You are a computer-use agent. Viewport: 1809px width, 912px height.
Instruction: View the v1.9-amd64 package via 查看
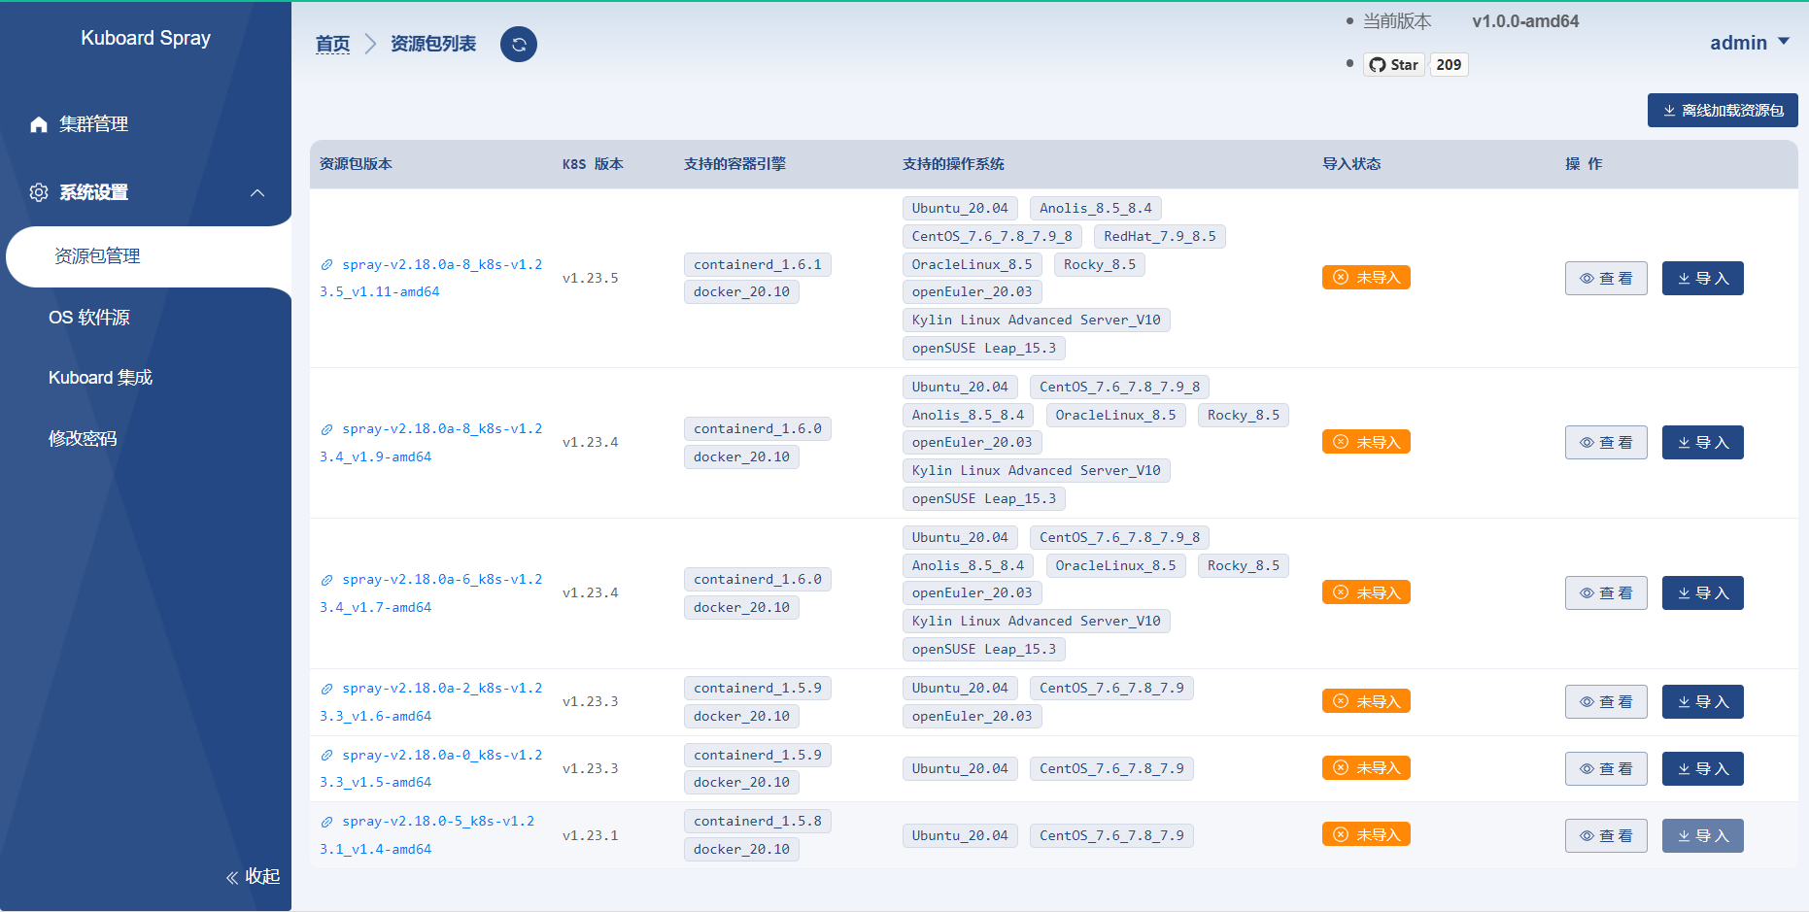(1606, 443)
